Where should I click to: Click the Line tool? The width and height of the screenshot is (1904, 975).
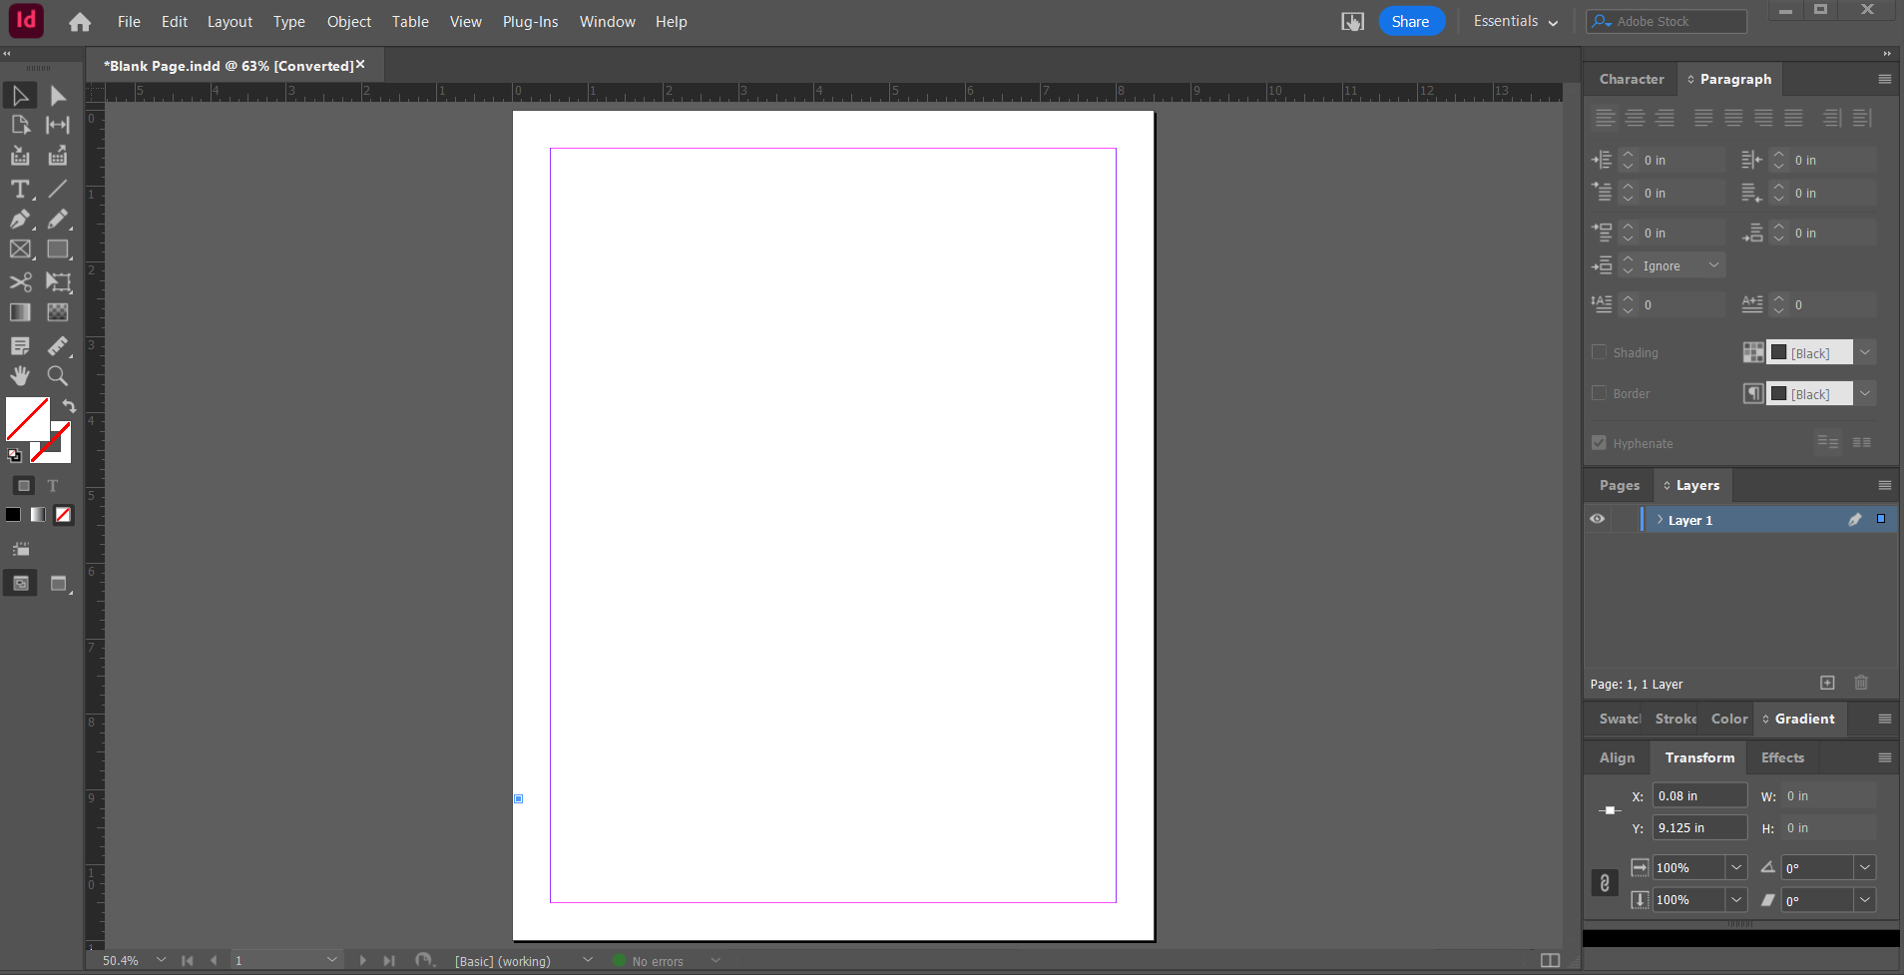(58, 190)
